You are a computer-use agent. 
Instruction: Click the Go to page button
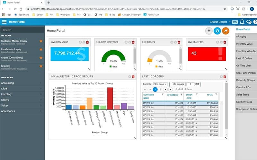(x=179, y=84)
